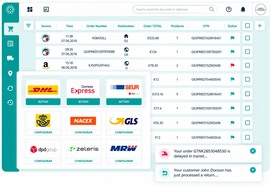271x187 pixels.
Task: Check the box for the €134 order
Action: click(x=247, y=52)
